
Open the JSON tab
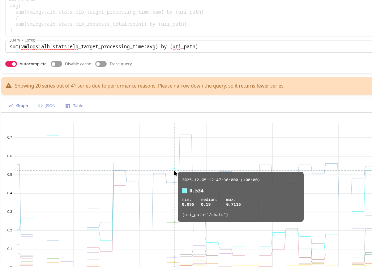coord(47,106)
